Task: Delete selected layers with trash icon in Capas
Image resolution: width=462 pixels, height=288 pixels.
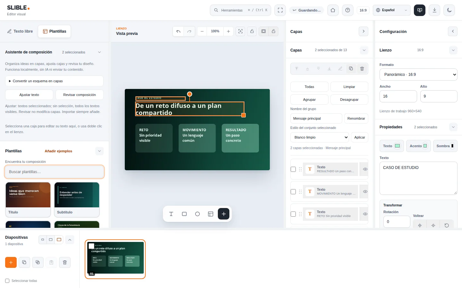Action: [362, 68]
